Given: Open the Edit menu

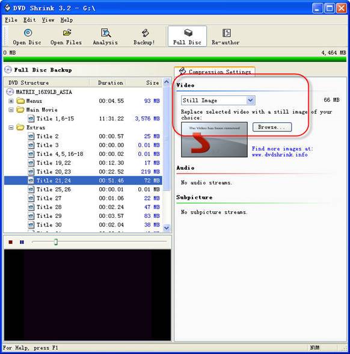Looking at the screenshot, I should (29, 20).
